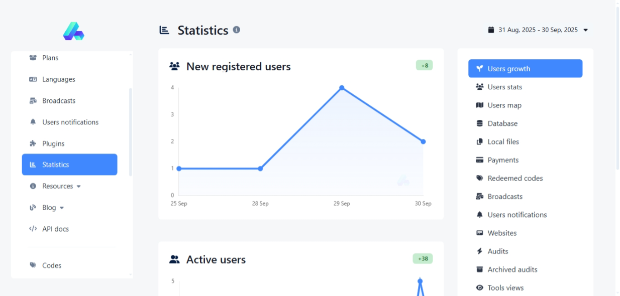Go to the Languages admin page
Image resolution: width=620 pixels, height=296 pixels.
point(58,79)
